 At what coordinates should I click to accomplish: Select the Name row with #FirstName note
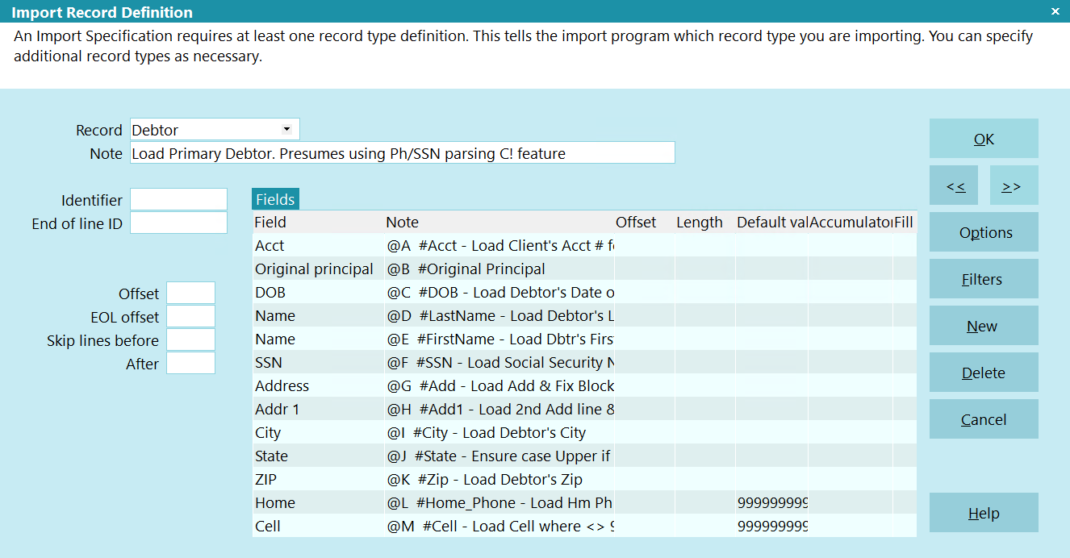pos(584,339)
